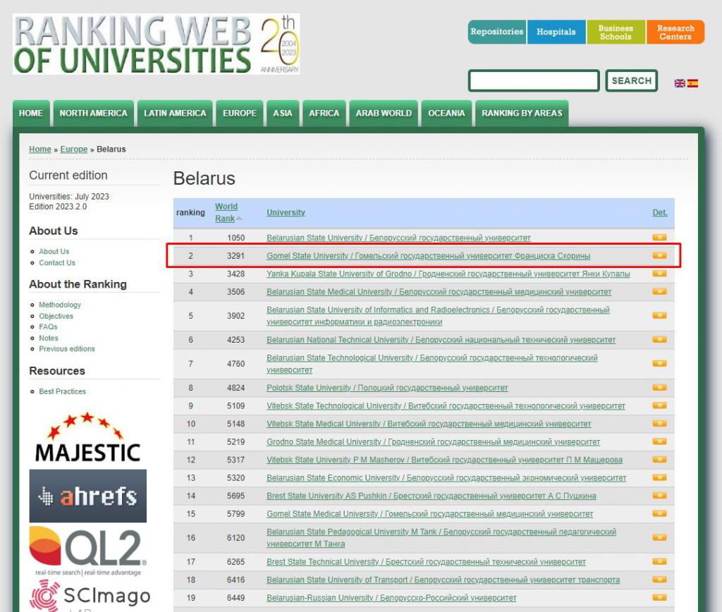Click the Spanish flag language icon
This screenshot has width=722, height=612.
692,83
